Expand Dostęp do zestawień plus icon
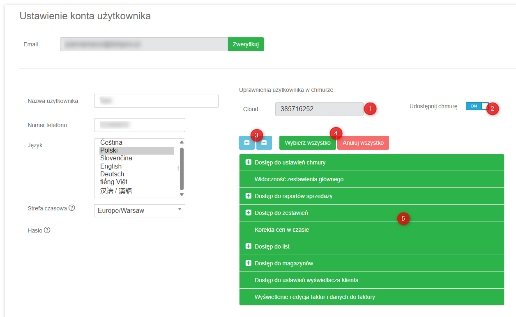 tap(248, 213)
